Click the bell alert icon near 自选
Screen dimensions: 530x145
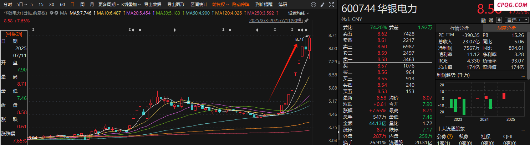pos(499,20)
